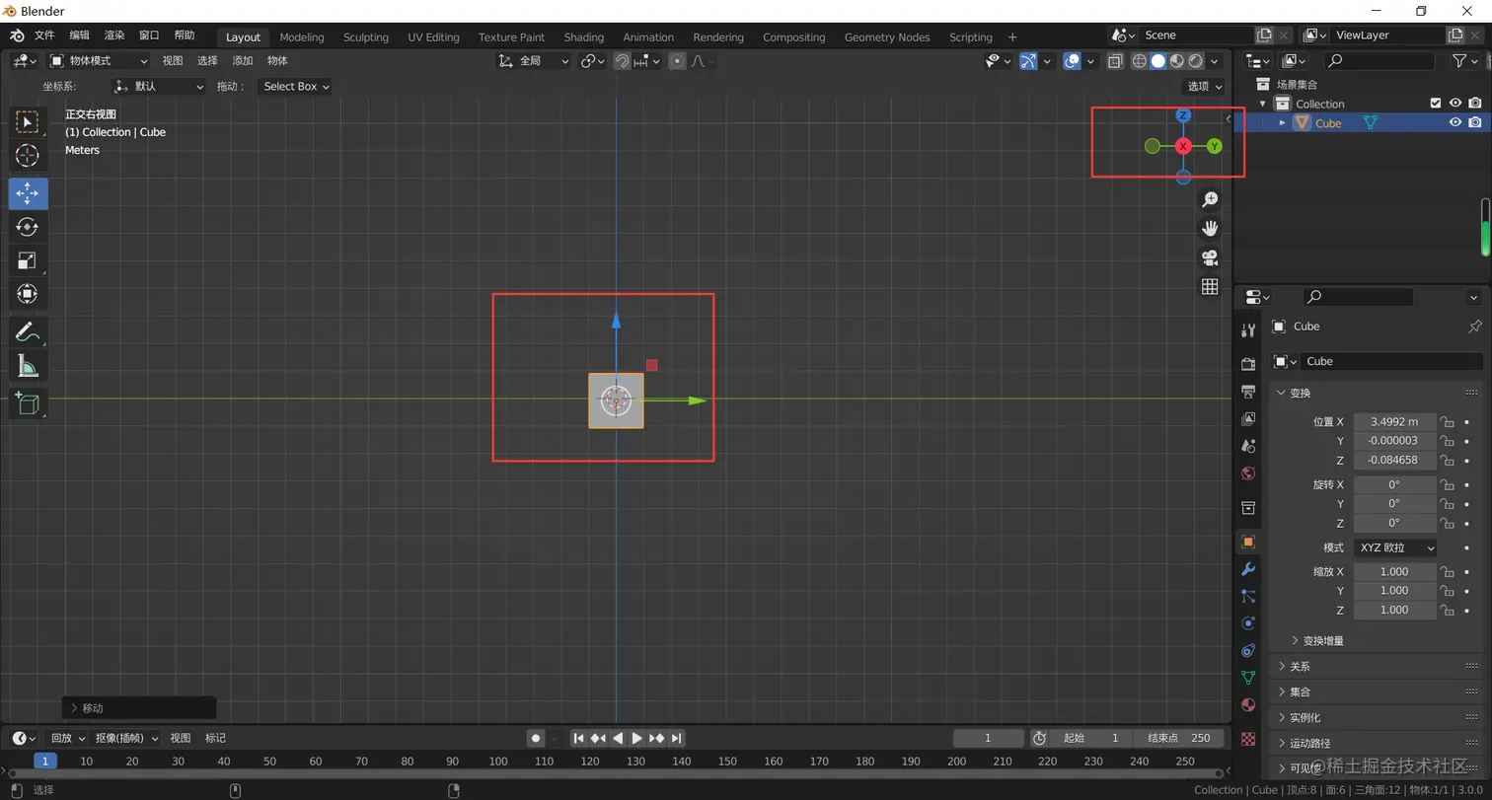1492x800 pixels.
Task: Open the shading options dropdown arrow
Action: click(1216, 61)
